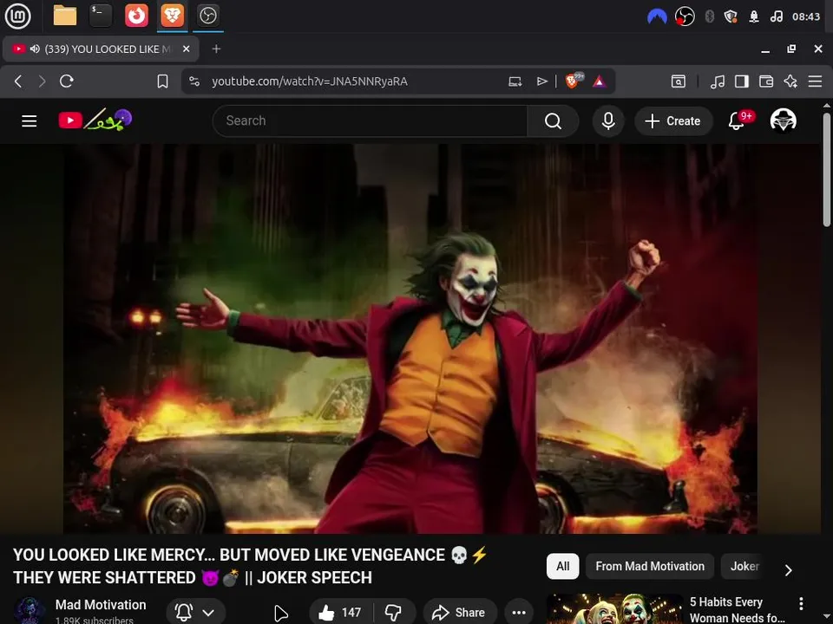The height and width of the screenshot is (624, 833).
Task: Open the 08:43 clock calendar
Action: pyautogui.click(x=805, y=16)
